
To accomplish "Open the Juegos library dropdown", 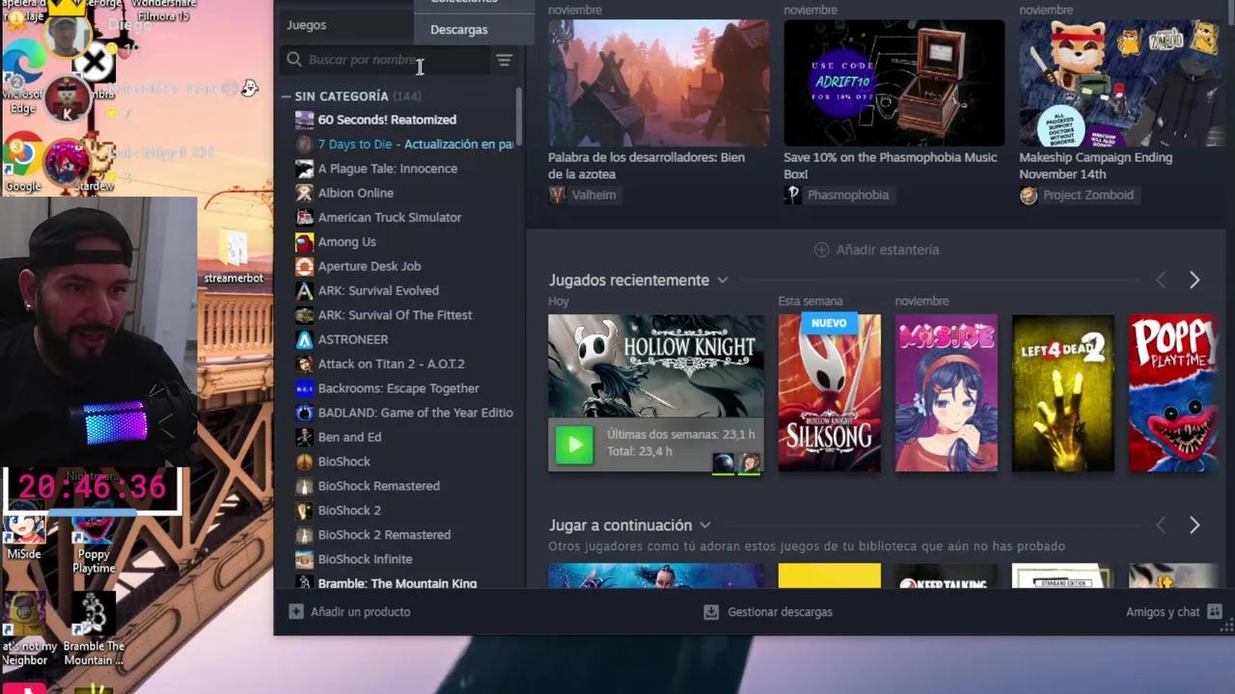I will click(x=347, y=25).
